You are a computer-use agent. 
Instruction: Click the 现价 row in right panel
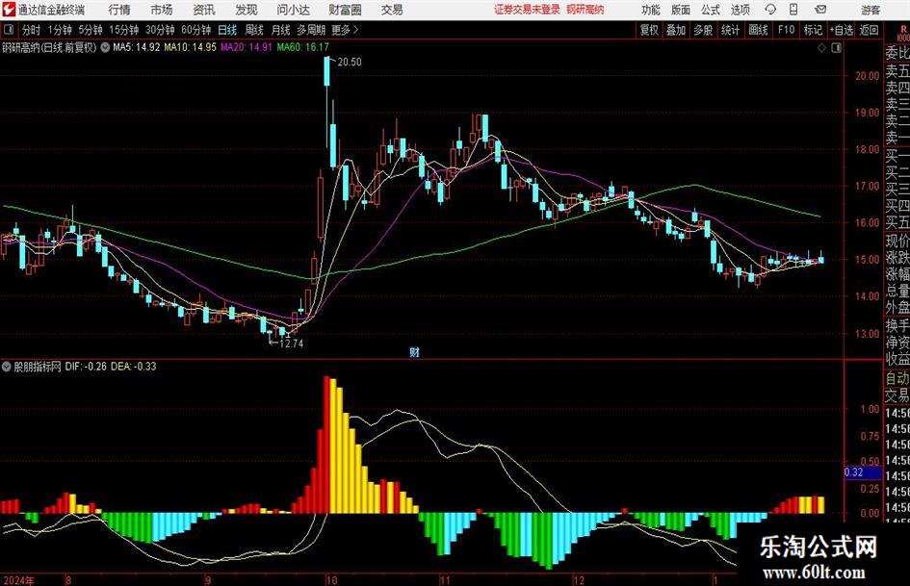click(x=897, y=241)
